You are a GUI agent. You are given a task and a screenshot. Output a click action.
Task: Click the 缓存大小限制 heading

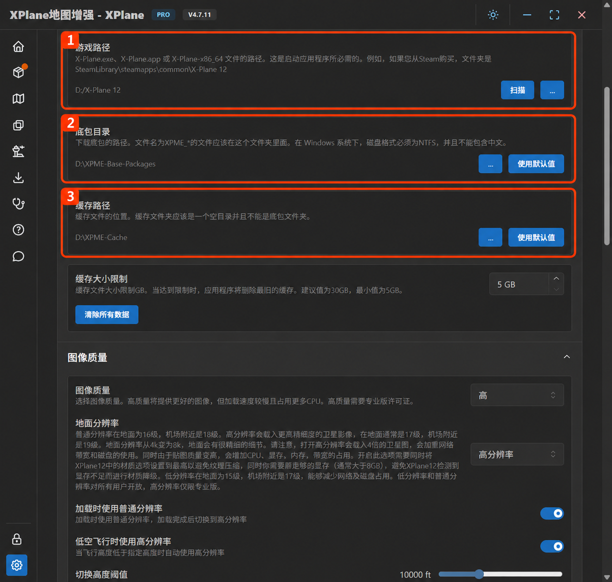pyautogui.click(x=101, y=279)
